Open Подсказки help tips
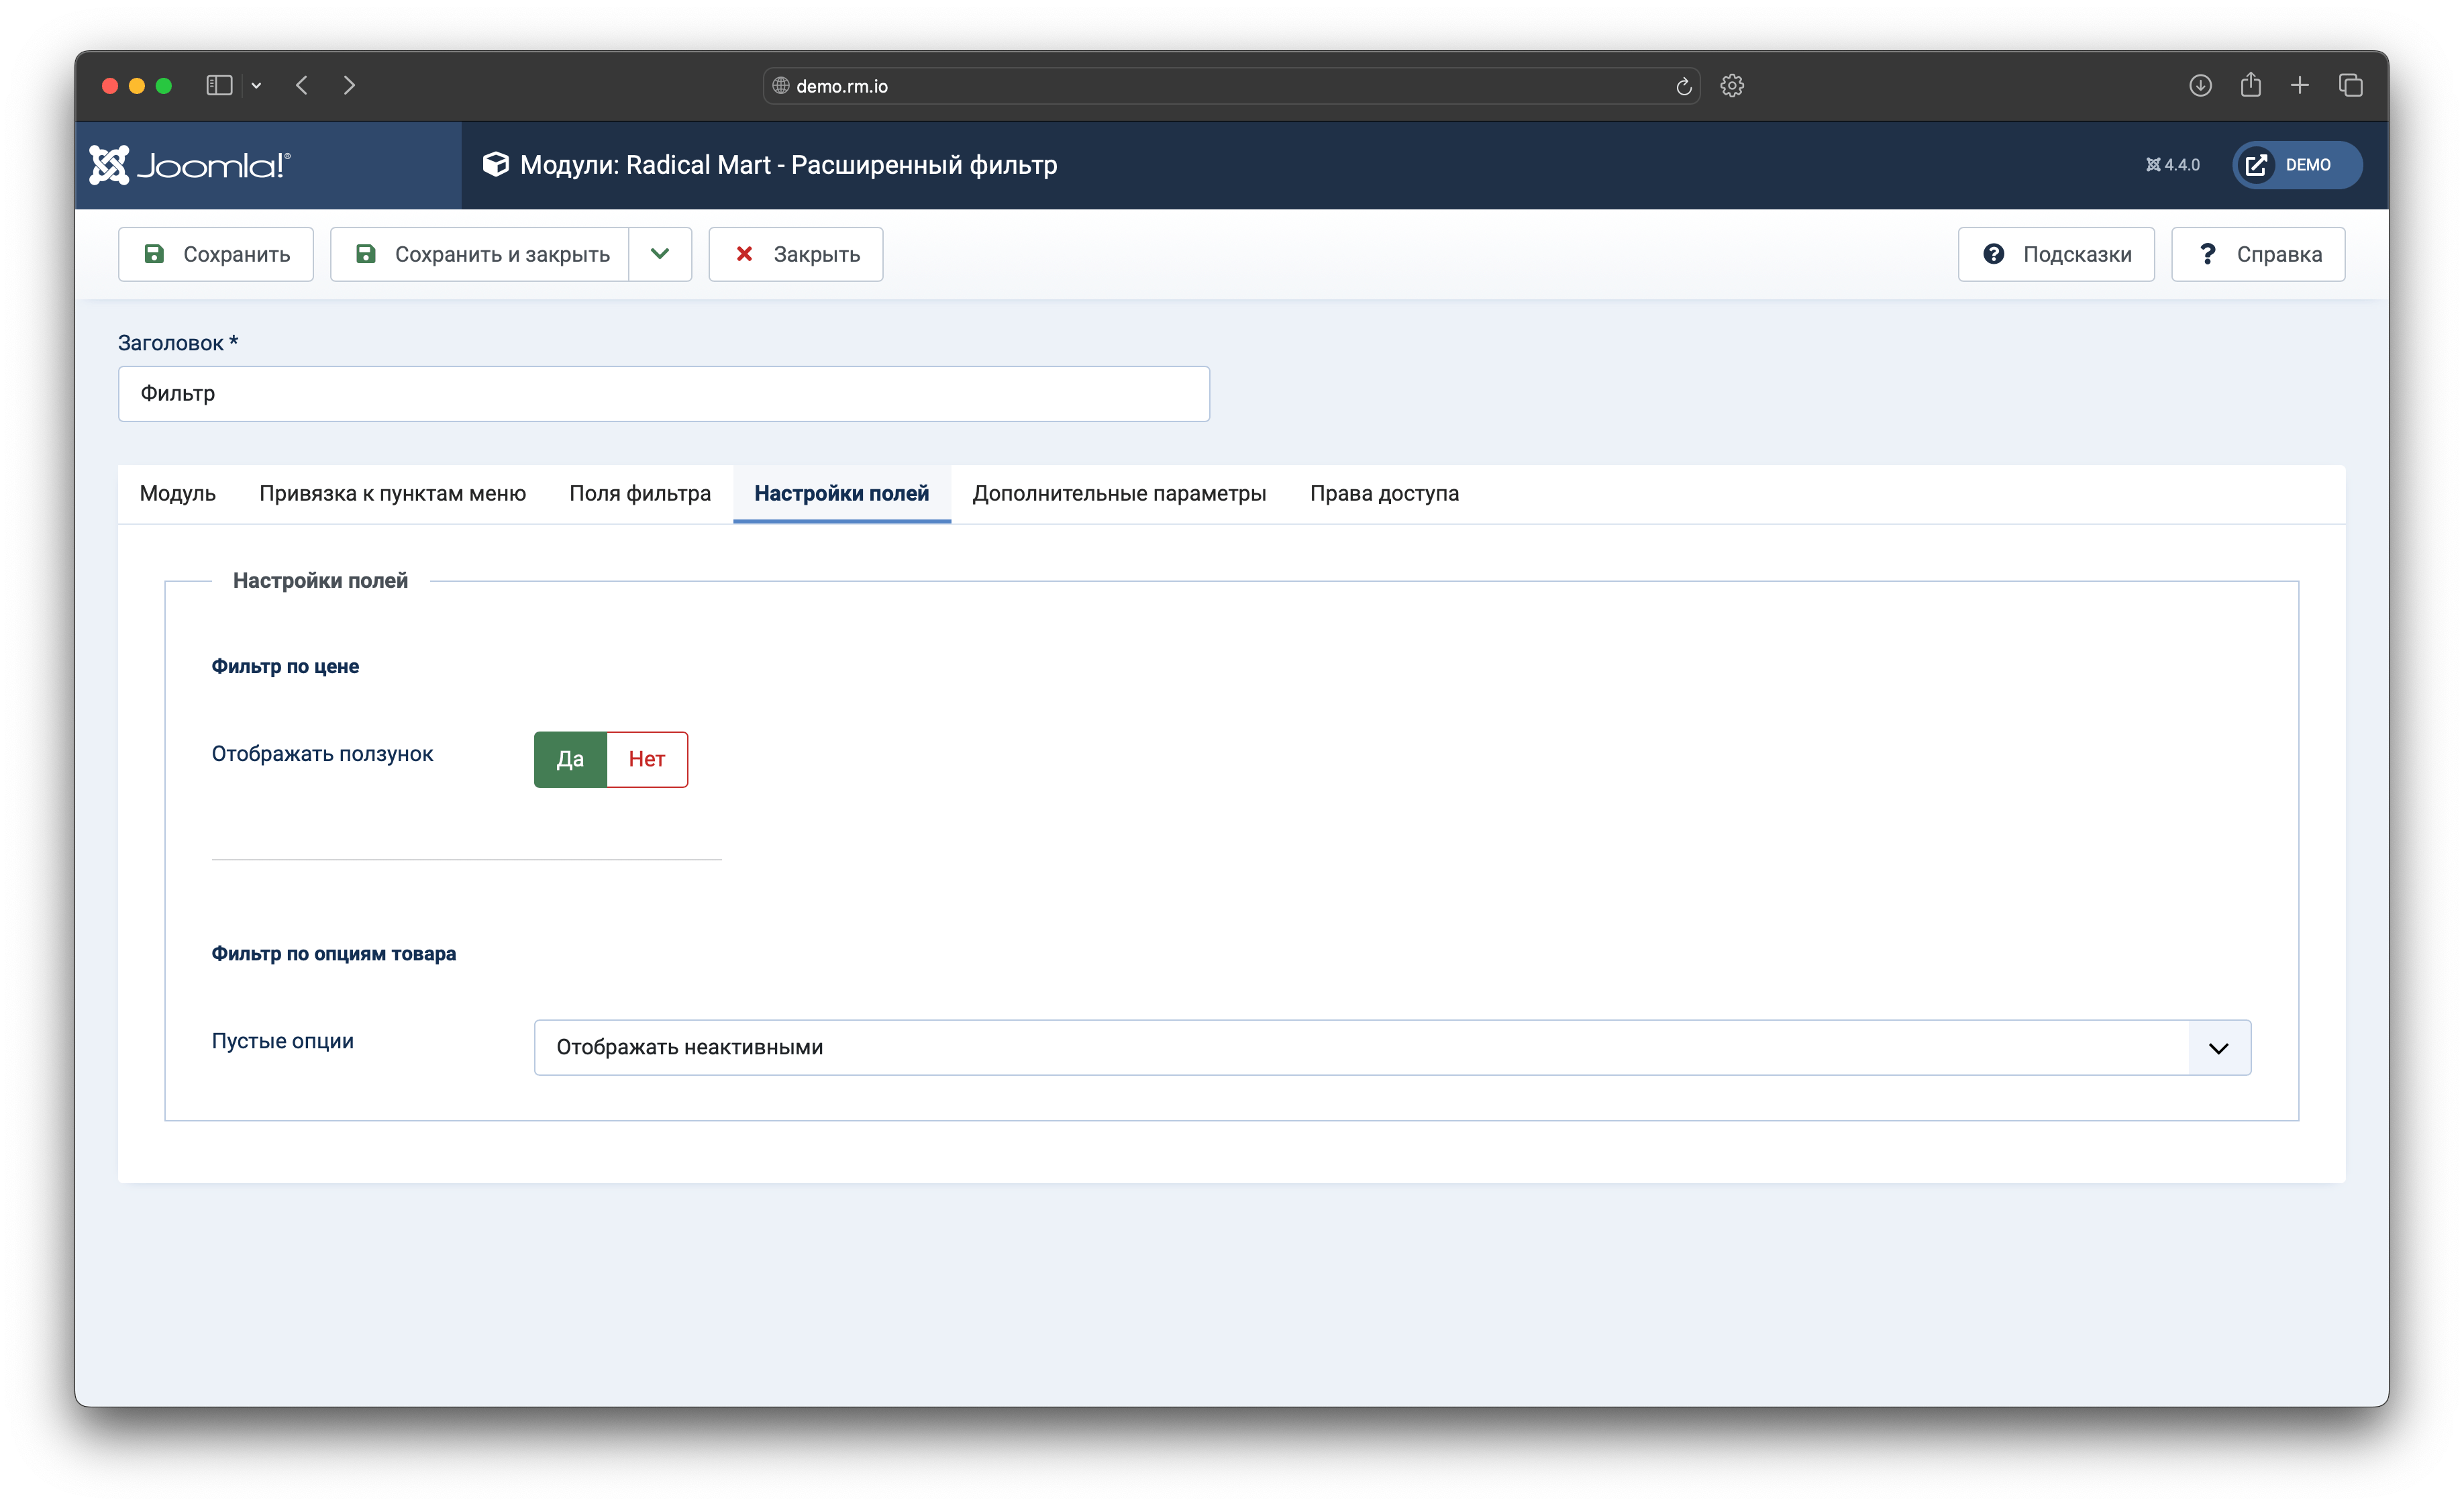 tap(2056, 254)
